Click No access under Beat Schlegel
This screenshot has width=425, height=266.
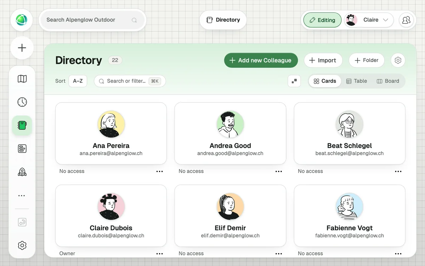[310, 171]
